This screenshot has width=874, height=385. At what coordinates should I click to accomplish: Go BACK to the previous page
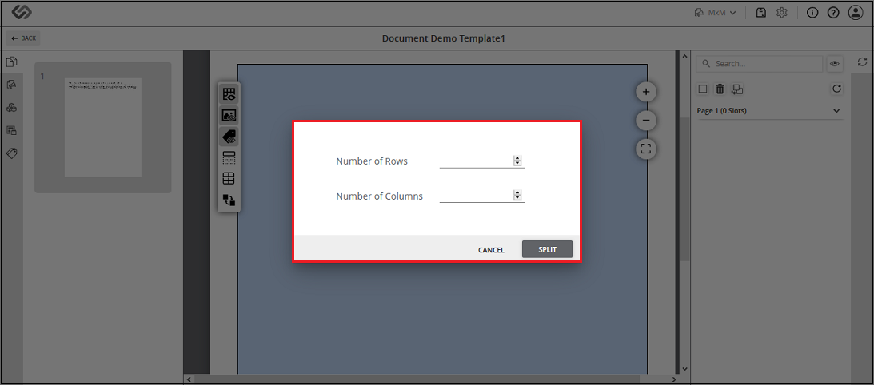click(x=23, y=38)
